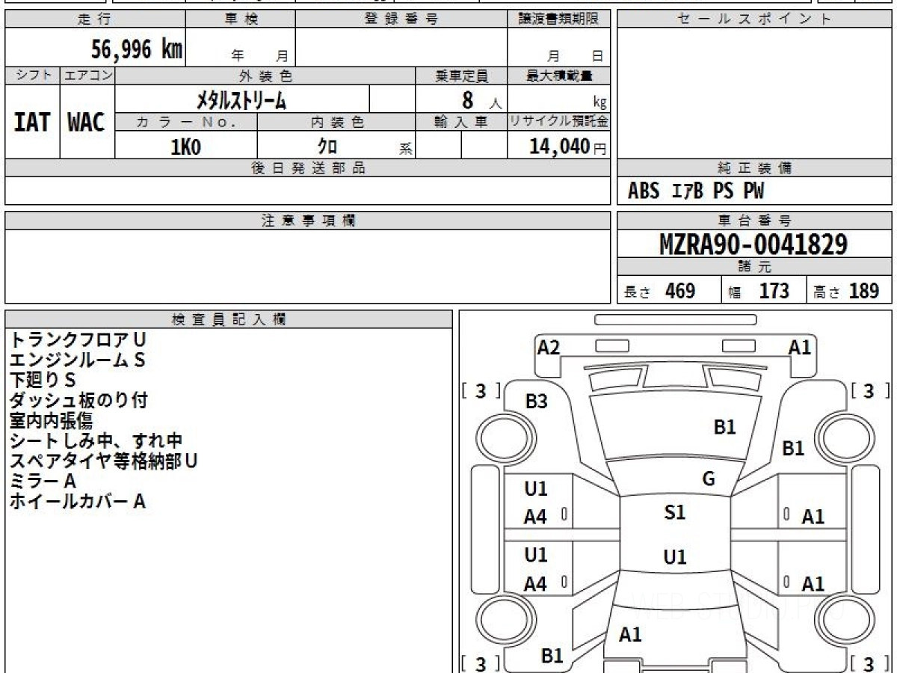Click the G mark on the windshield
The width and height of the screenshot is (897, 673).
[x=709, y=479]
